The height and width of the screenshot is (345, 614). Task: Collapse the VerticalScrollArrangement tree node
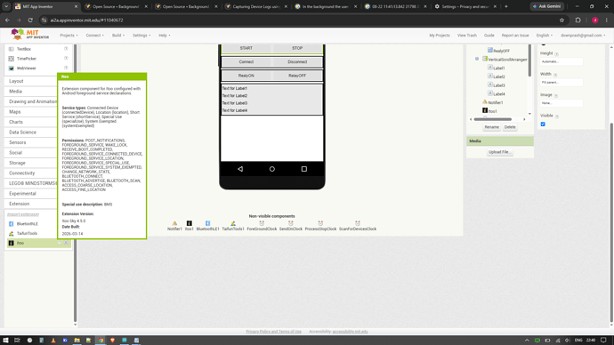tap(477, 59)
